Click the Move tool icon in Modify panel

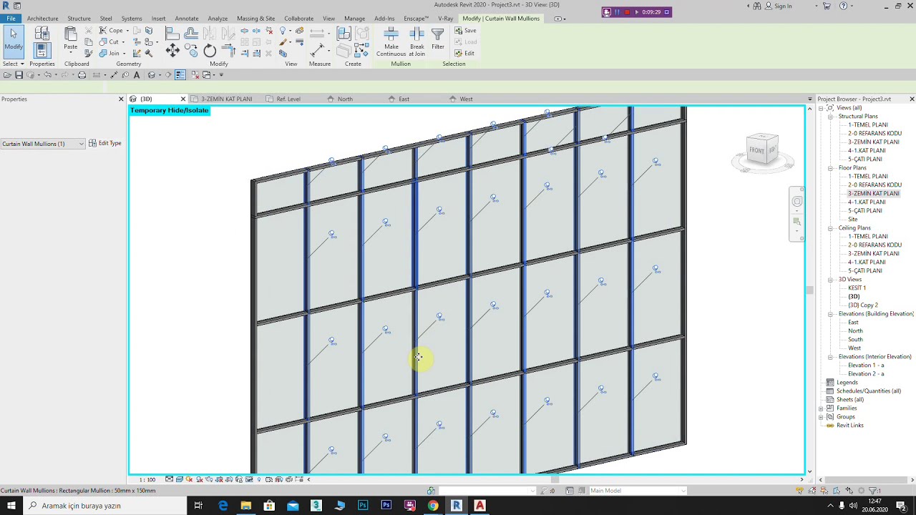tap(172, 50)
